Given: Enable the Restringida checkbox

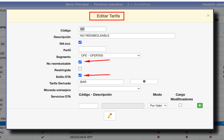Looking at the screenshot, I should click(x=80, y=69).
